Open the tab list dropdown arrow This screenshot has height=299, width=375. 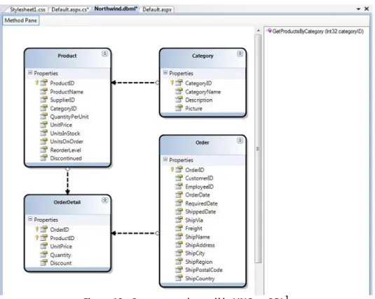pos(358,9)
